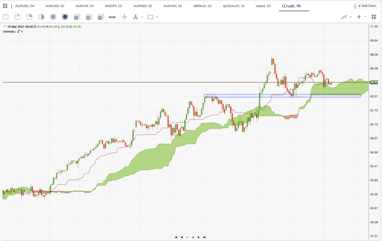Click the 58.57 price axis label

(x=374, y=138)
